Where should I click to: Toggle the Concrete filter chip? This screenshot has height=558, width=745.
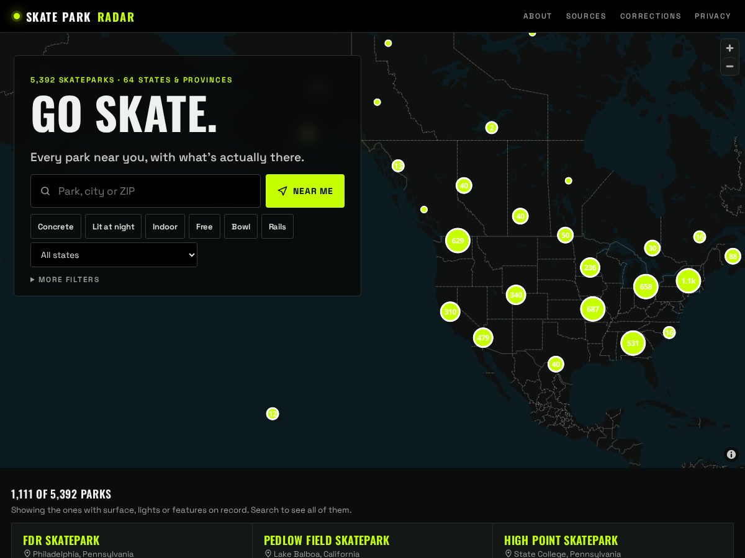pyautogui.click(x=56, y=226)
